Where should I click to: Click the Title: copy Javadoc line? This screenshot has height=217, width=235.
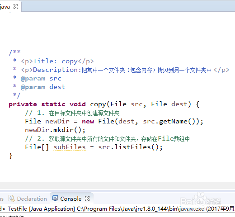(53, 61)
